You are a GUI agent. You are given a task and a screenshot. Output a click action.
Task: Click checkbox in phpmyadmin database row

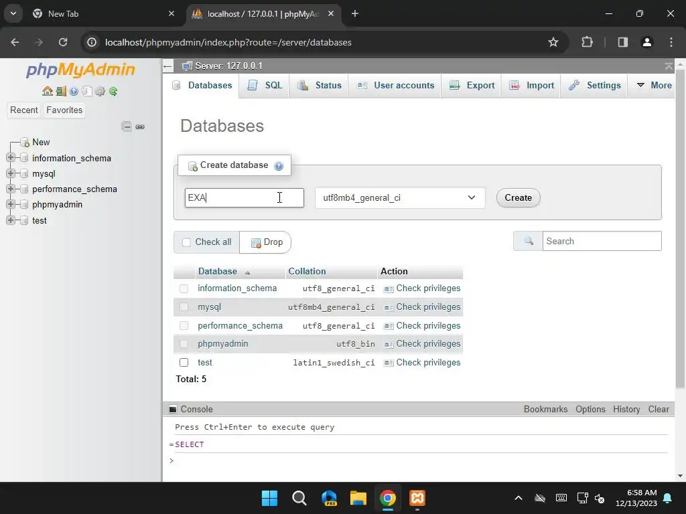pos(184,344)
